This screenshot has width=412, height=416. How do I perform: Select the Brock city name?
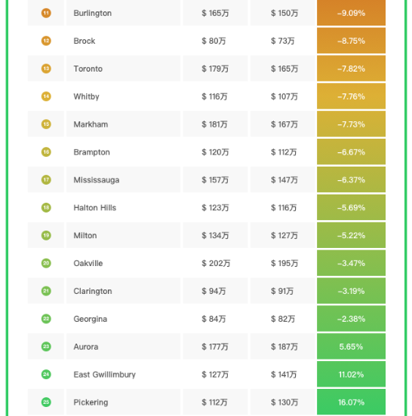(x=85, y=41)
